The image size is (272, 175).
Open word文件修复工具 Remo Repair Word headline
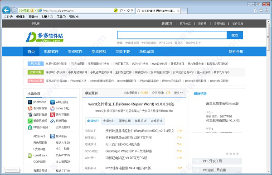[131, 104]
